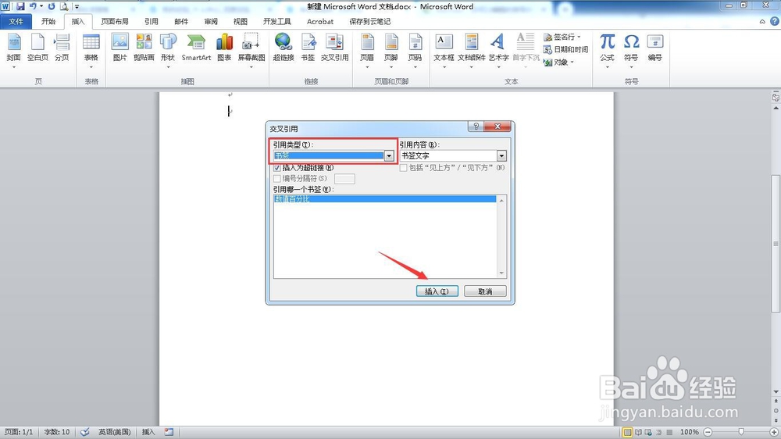This screenshot has height=439, width=781.
Task: Insert a chart (图表)
Action: coord(224,48)
